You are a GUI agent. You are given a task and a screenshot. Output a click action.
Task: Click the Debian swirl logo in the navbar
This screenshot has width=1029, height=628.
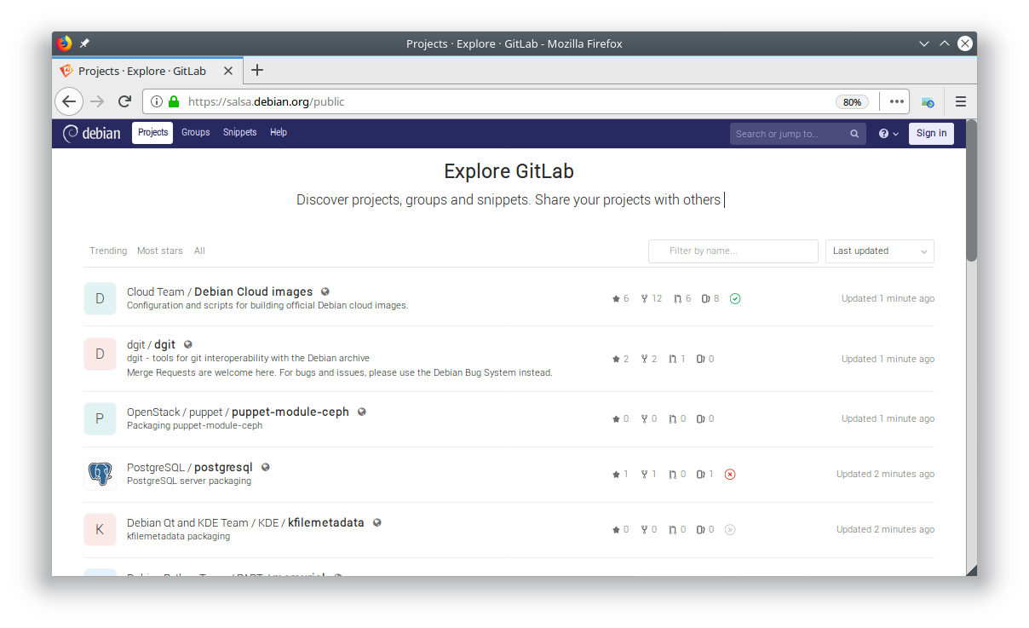coord(72,133)
